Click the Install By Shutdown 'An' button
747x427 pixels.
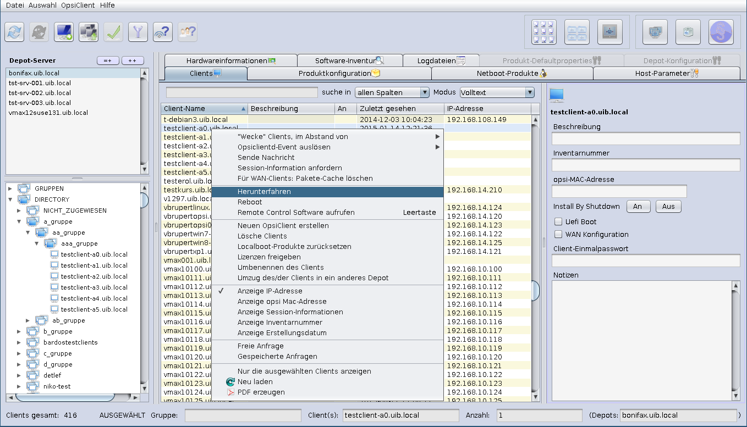638,207
